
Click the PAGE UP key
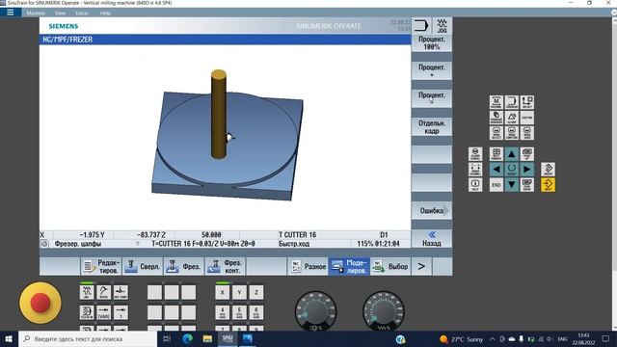(x=527, y=154)
